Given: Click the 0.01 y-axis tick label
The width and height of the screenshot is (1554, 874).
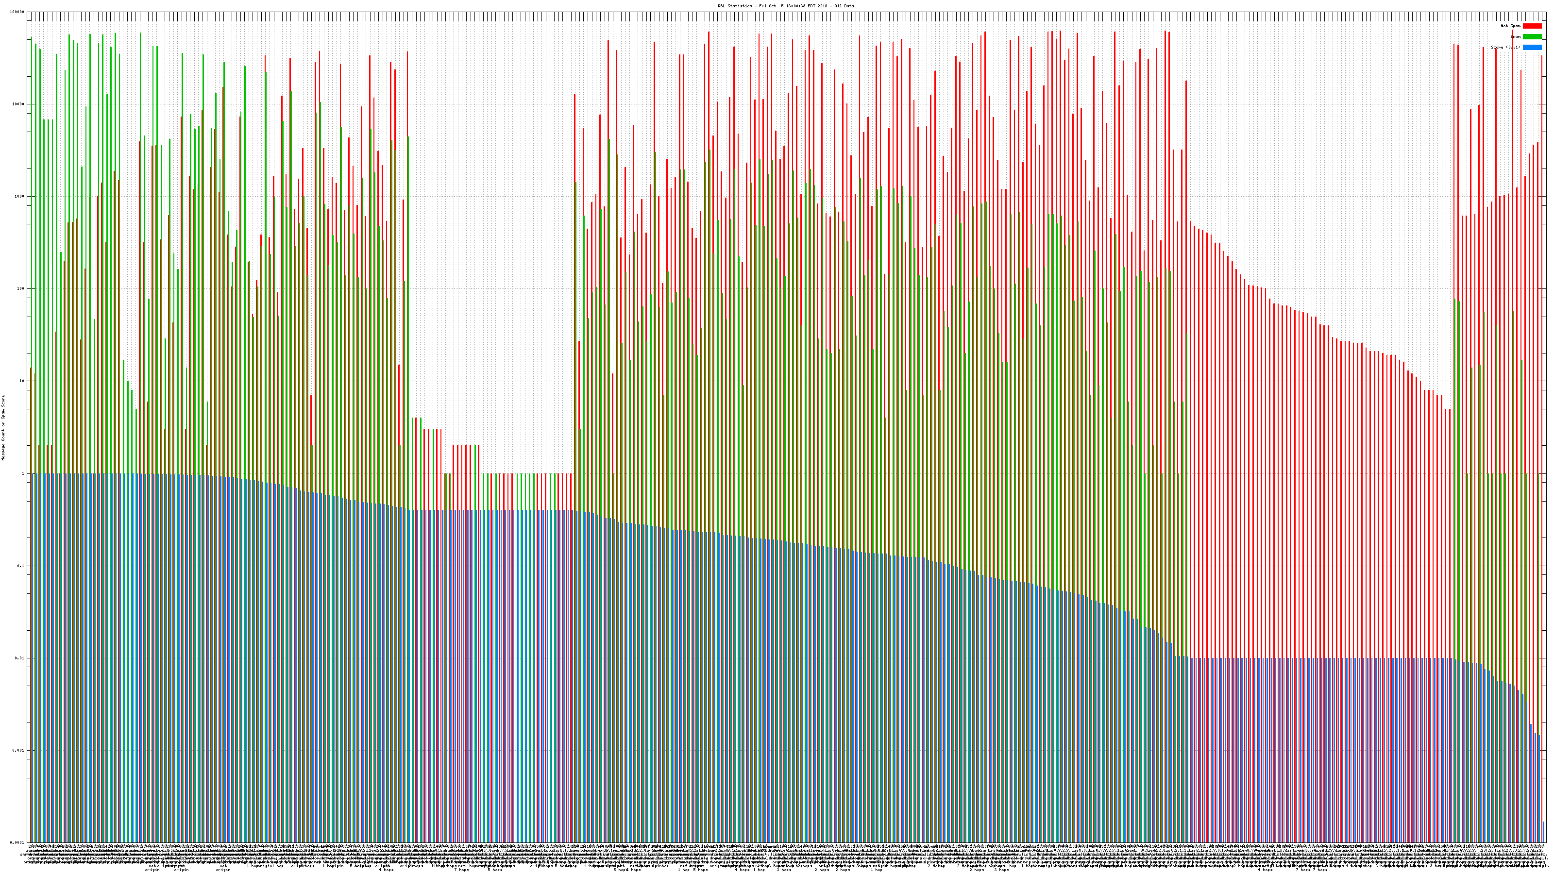Looking at the screenshot, I should (x=20, y=658).
